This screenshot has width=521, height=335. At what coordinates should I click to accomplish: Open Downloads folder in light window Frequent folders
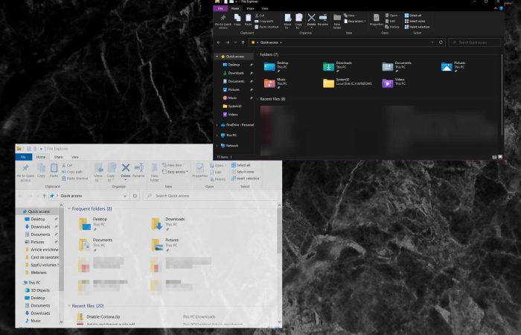coord(167,224)
